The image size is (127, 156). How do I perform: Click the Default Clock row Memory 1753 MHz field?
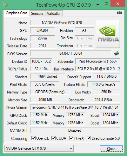click(x=76, y=123)
